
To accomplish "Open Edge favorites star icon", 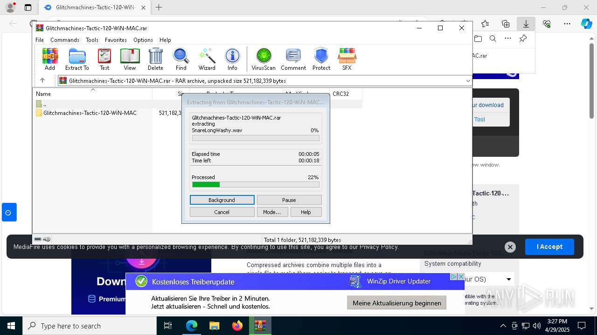I will coord(485,24).
